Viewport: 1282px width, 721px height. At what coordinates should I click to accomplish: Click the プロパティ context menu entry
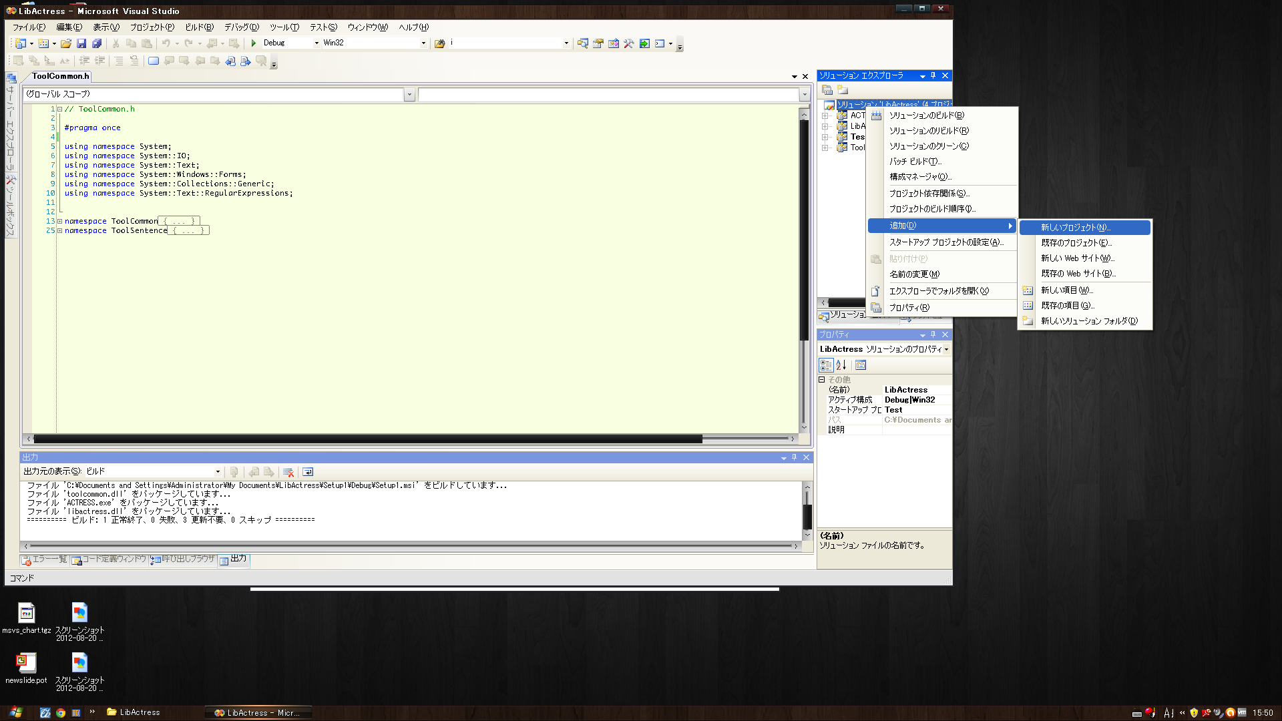coord(909,308)
